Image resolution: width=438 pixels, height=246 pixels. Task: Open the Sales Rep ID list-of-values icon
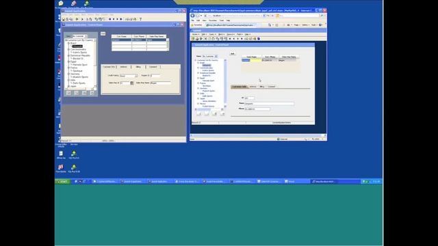tap(132, 83)
